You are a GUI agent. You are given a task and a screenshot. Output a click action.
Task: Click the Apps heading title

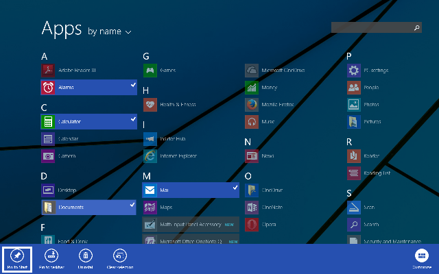pos(62,29)
